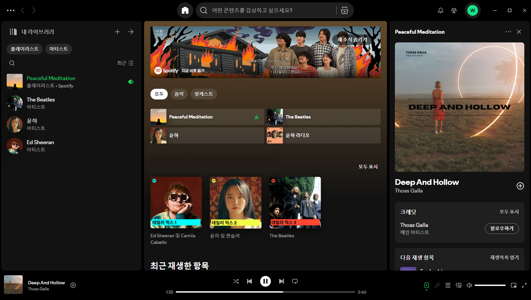
Task: Filter library by 플레이리스트
Action: tap(24, 49)
